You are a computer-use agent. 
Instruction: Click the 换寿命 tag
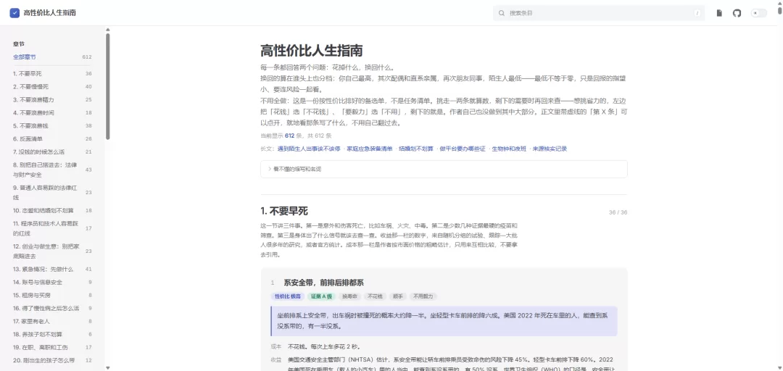click(349, 296)
